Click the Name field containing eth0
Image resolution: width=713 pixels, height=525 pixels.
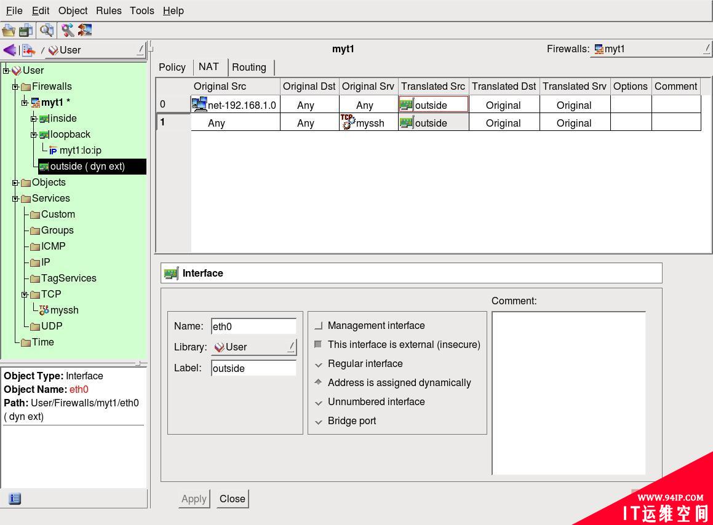click(x=253, y=326)
